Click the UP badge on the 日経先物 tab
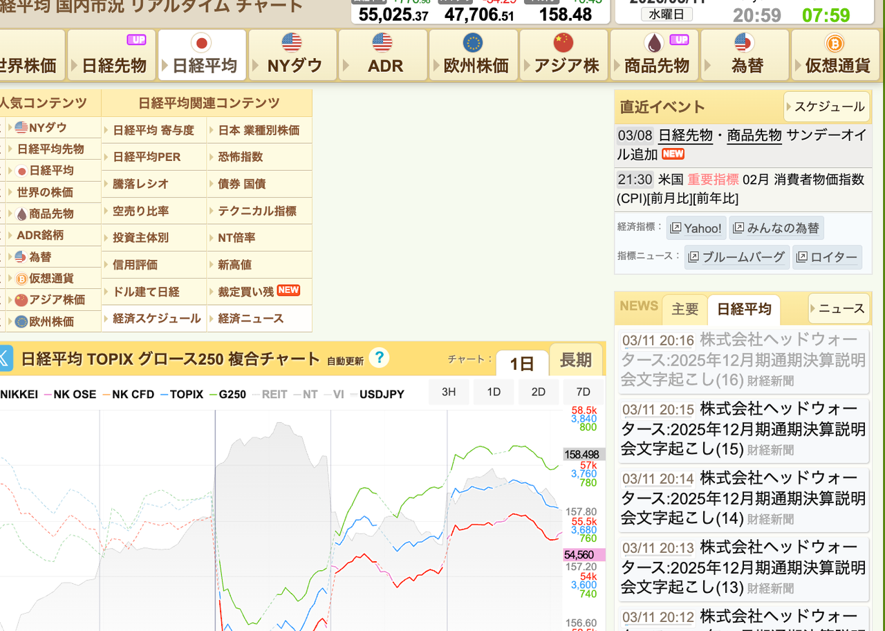The image size is (885, 631). pyautogui.click(x=137, y=40)
